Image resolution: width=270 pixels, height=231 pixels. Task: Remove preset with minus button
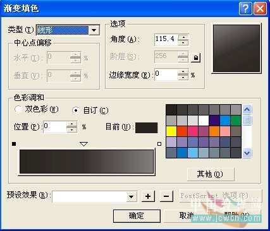coord(166,196)
